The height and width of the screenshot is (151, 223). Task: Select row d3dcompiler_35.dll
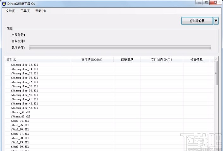point(110,73)
